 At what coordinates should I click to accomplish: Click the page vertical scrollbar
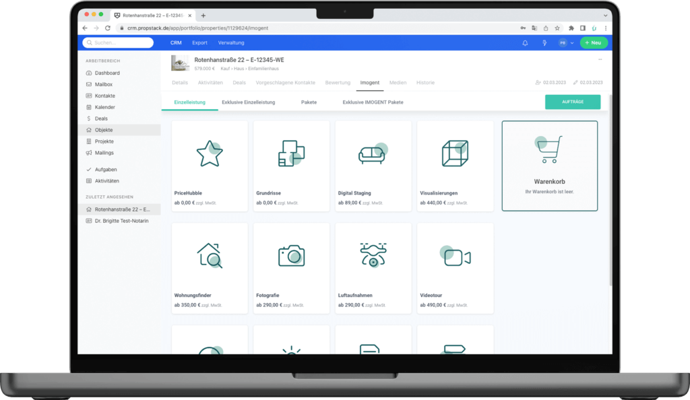[610, 191]
